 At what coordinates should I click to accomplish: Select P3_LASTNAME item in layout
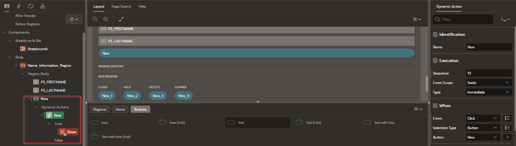[x=256, y=41]
